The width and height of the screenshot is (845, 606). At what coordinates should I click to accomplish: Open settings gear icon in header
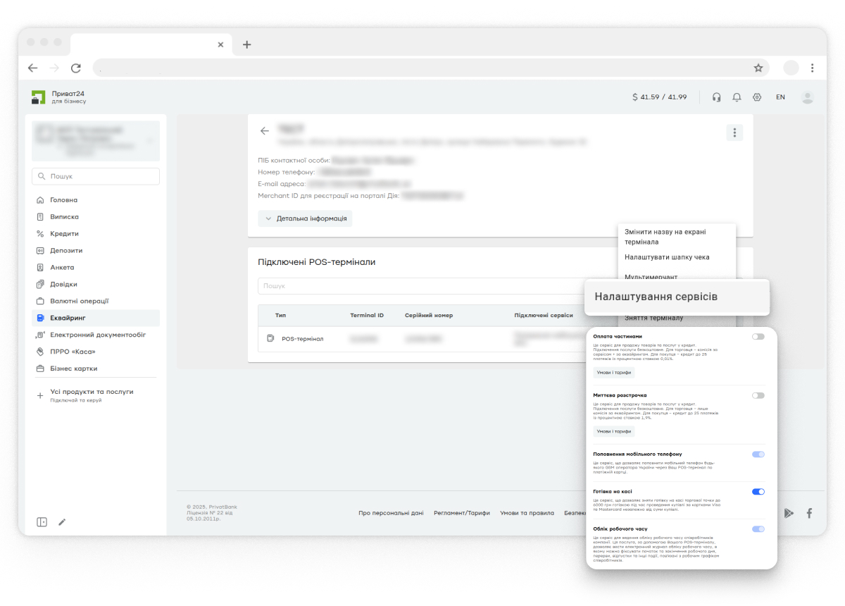pyautogui.click(x=757, y=97)
